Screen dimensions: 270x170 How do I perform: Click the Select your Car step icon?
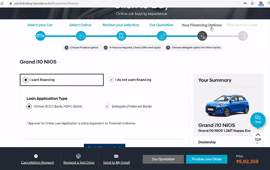click(40, 36)
